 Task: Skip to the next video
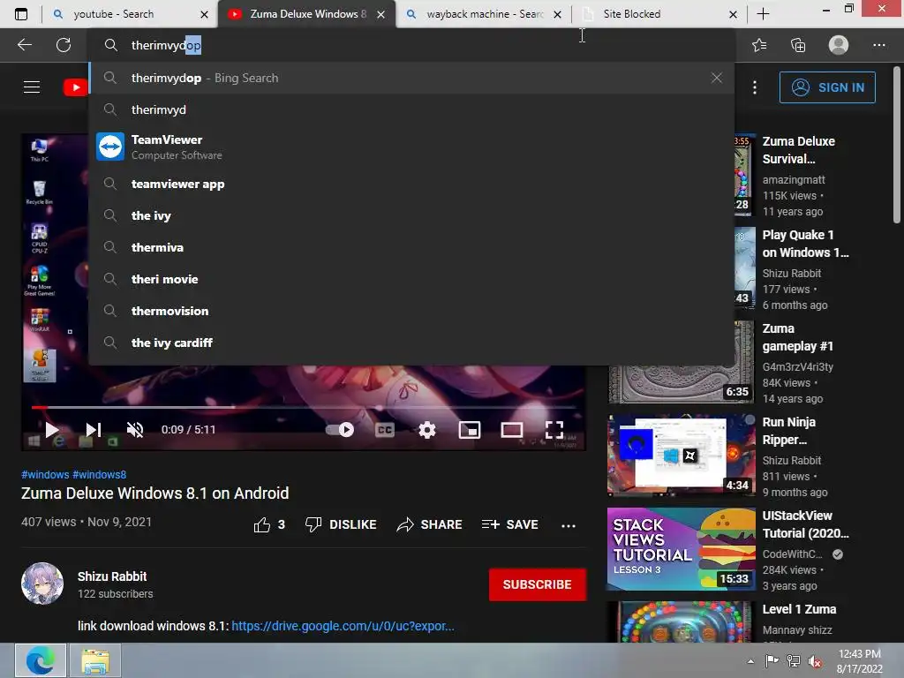(94, 430)
